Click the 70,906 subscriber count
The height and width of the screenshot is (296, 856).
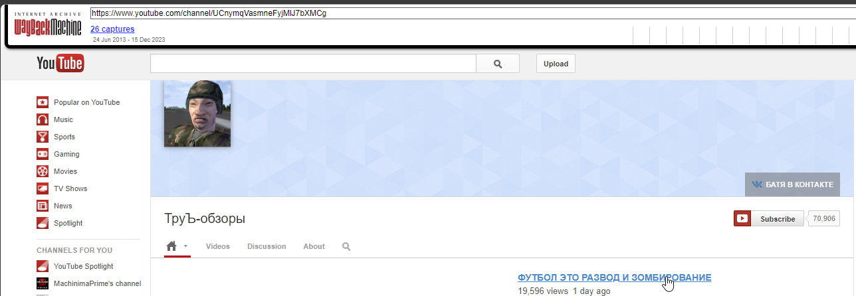point(823,218)
